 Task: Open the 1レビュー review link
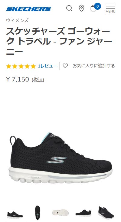pos(47,66)
